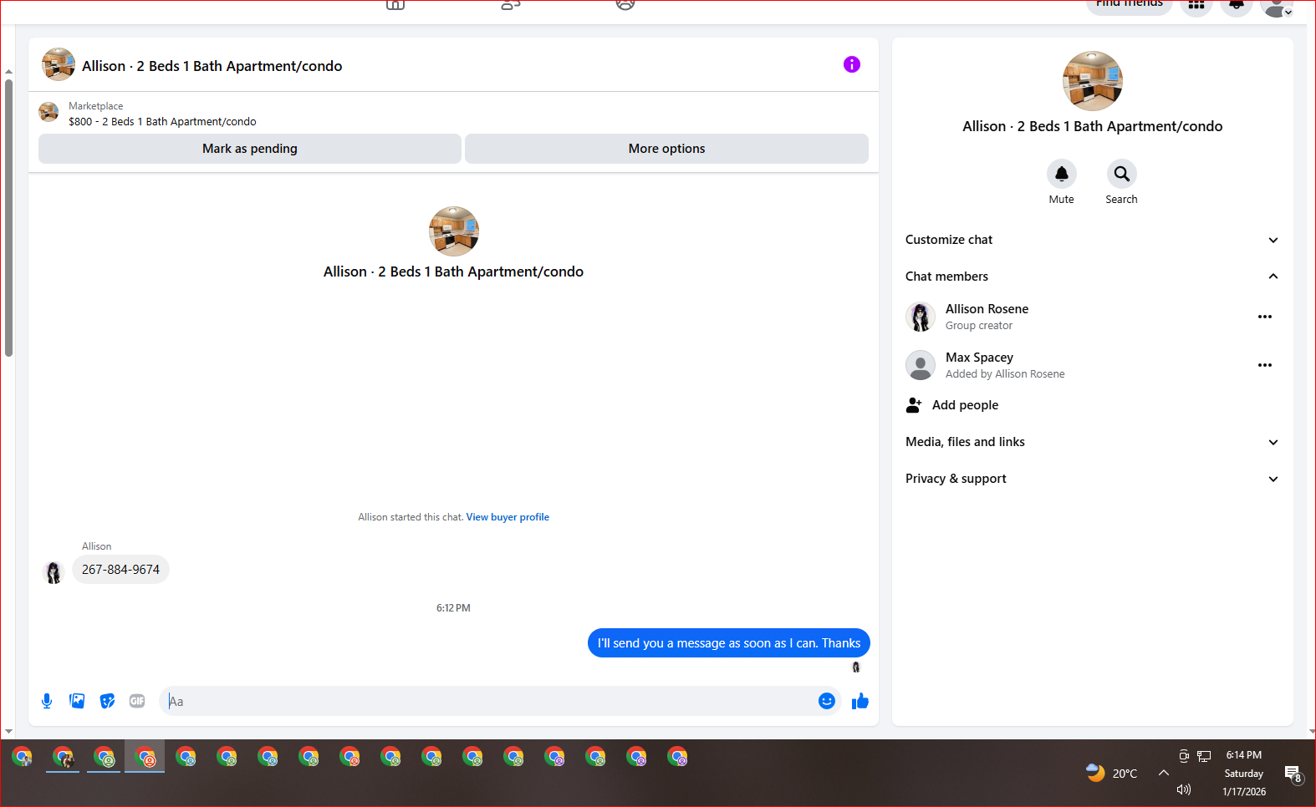Image resolution: width=1316 pixels, height=807 pixels.
Task: Open the weather widget showing 20°C
Action: [x=1112, y=773]
